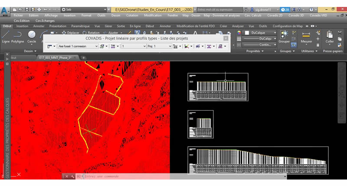This screenshot has width=347, height=186.
Task: Select the Polyligne drawing tool
Action: coord(17,37)
